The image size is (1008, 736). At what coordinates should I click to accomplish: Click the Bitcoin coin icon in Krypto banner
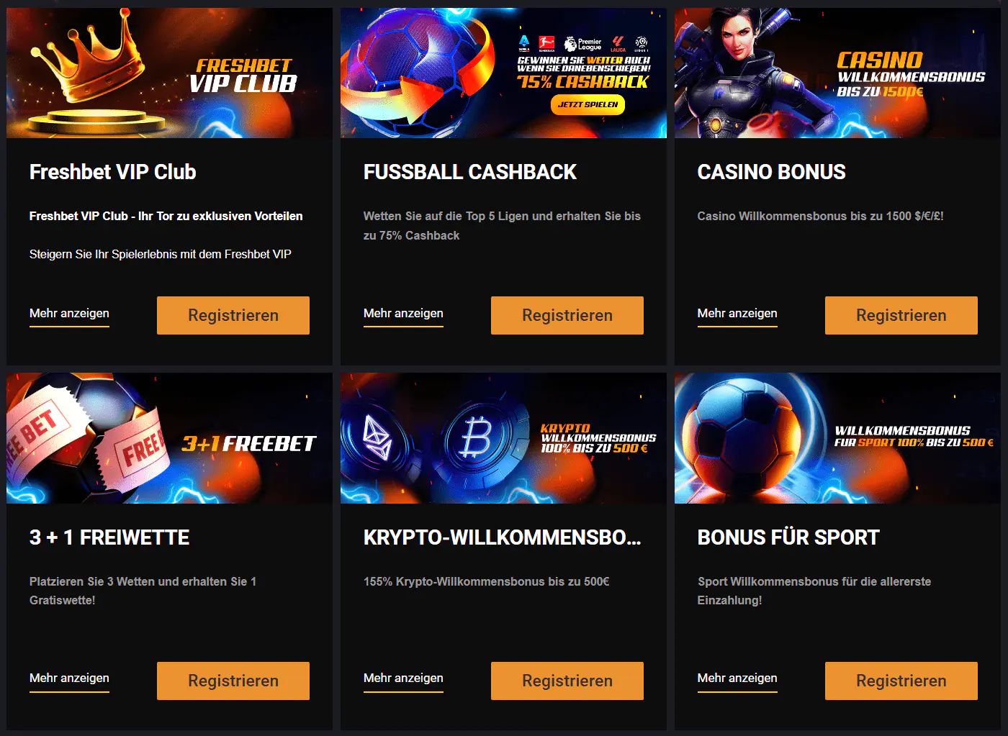tap(477, 438)
